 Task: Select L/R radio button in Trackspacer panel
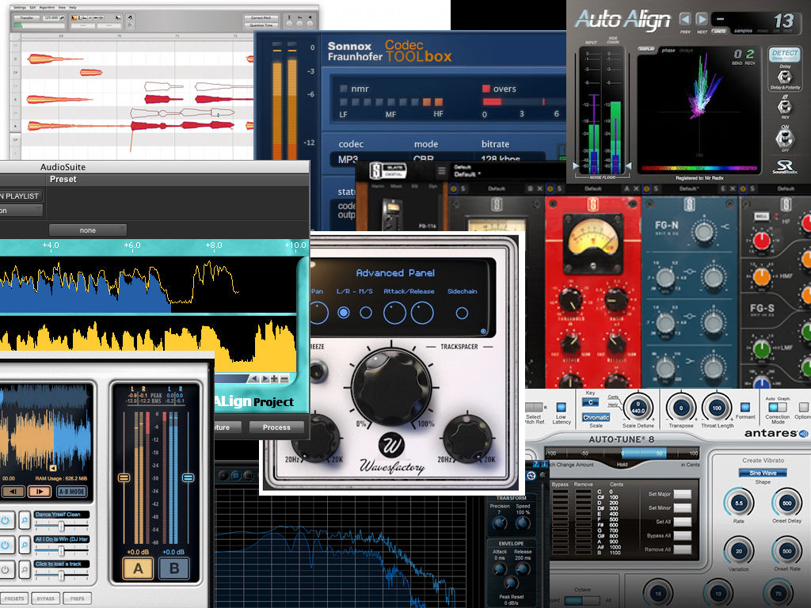[x=344, y=313]
